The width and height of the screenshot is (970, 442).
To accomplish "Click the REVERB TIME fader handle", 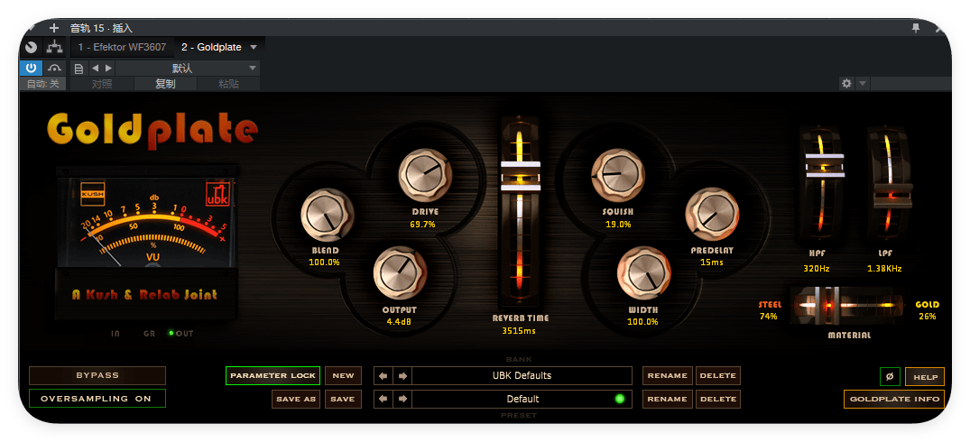I will tap(521, 176).
